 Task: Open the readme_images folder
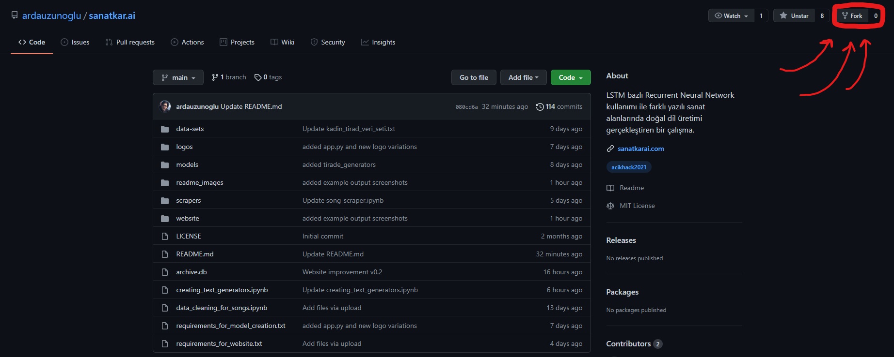pos(200,182)
